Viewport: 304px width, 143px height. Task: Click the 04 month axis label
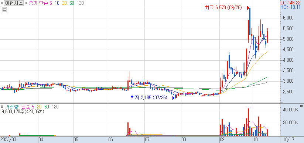41,139
